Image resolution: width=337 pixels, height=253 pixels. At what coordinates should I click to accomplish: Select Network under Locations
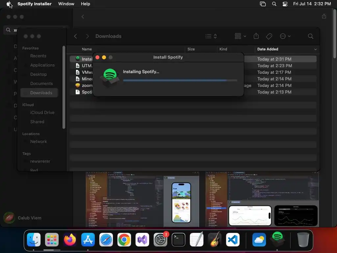point(38,142)
